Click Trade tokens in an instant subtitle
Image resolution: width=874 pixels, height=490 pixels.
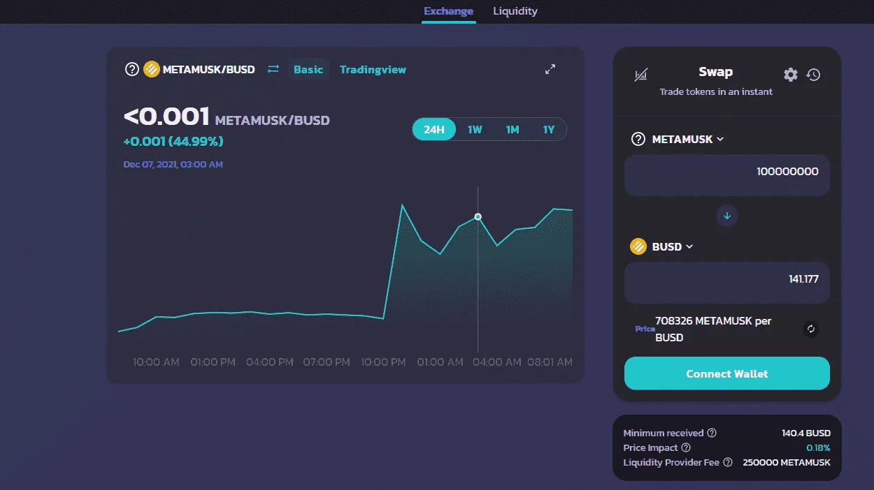point(716,91)
